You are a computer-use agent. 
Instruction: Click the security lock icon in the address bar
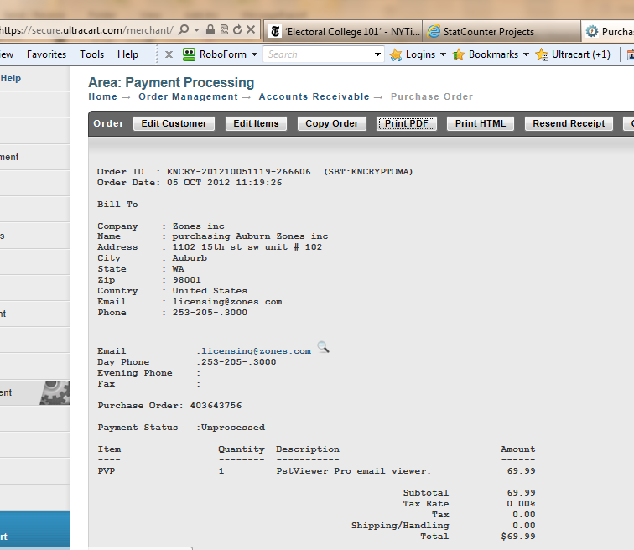(x=210, y=29)
